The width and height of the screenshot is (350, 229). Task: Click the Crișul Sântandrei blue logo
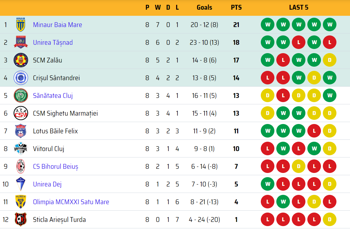tap(21, 78)
